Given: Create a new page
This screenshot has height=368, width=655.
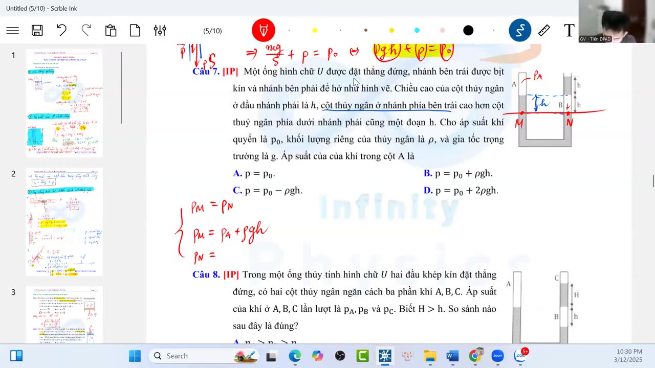Looking at the screenshot, I should click(x=135, y=31).
